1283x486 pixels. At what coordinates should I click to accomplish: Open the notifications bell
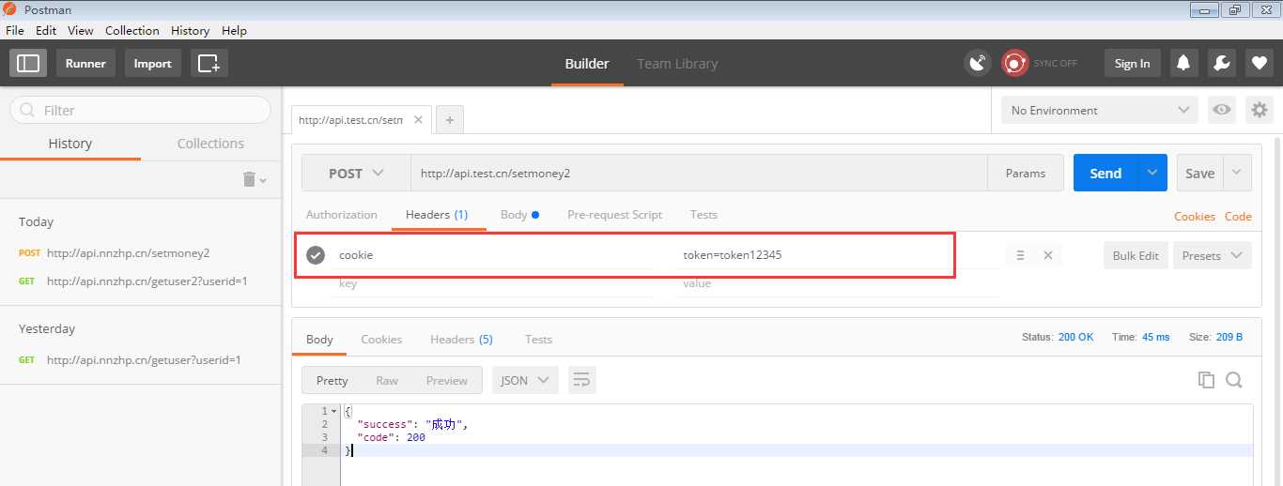tap(1183, 63)
